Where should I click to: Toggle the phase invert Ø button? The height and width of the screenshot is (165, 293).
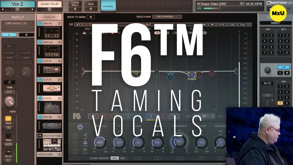point(9,82)
